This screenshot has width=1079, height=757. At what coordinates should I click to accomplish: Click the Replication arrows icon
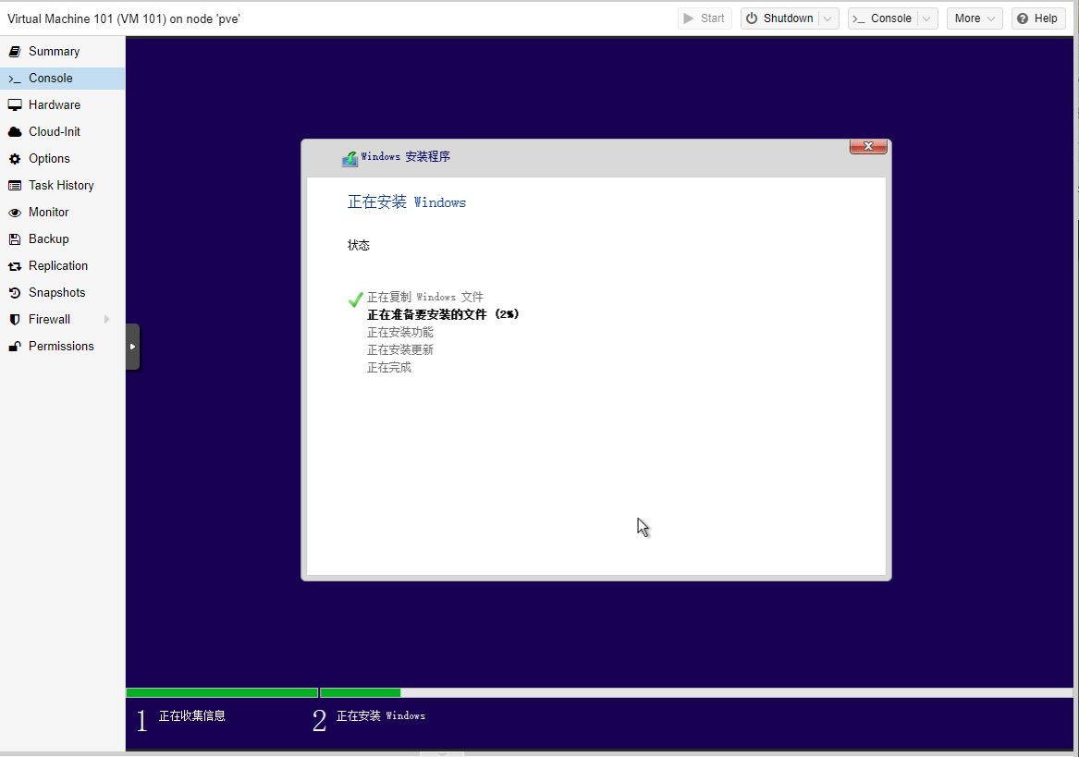pyautogui.click(x=15, y=266)
